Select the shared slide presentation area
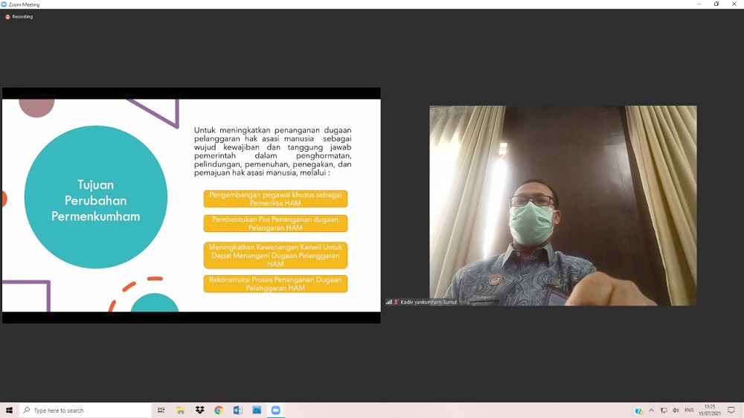Image resolution: width=744 pixels, height=418 pixels. 191,205
